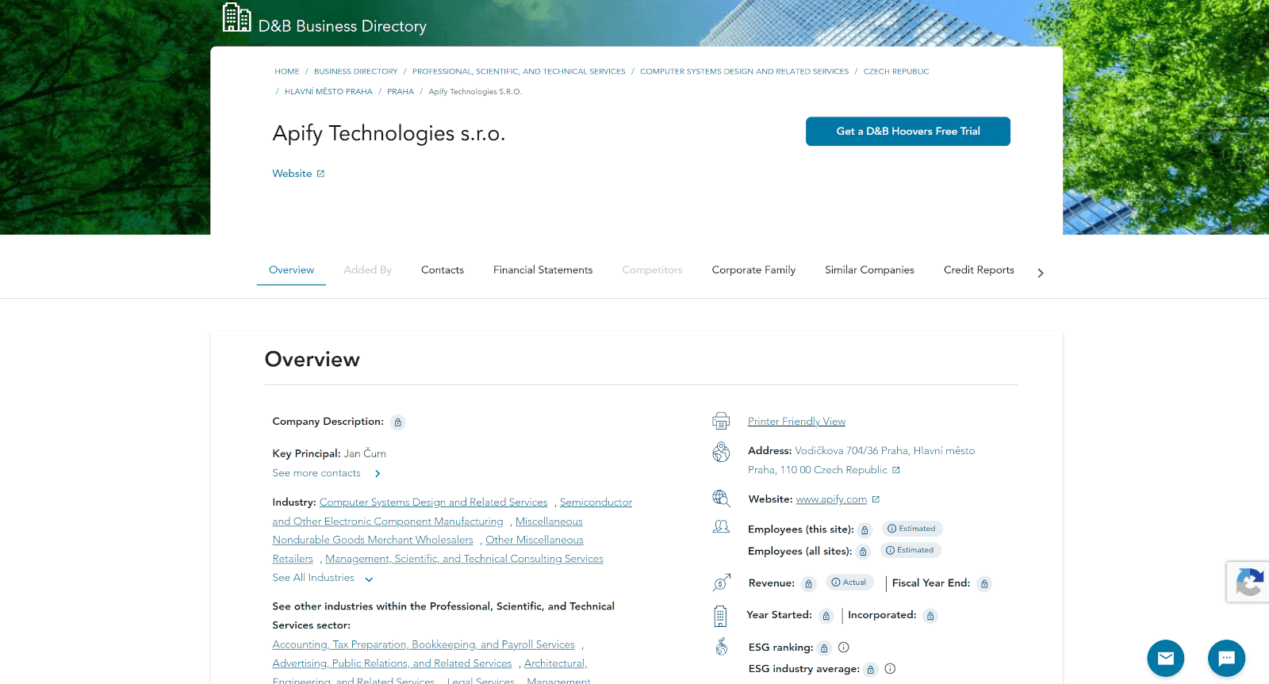Open Professional, Scientific, and Technical Services breadcrumb
1269x684 pixels.
coord(519,71)
